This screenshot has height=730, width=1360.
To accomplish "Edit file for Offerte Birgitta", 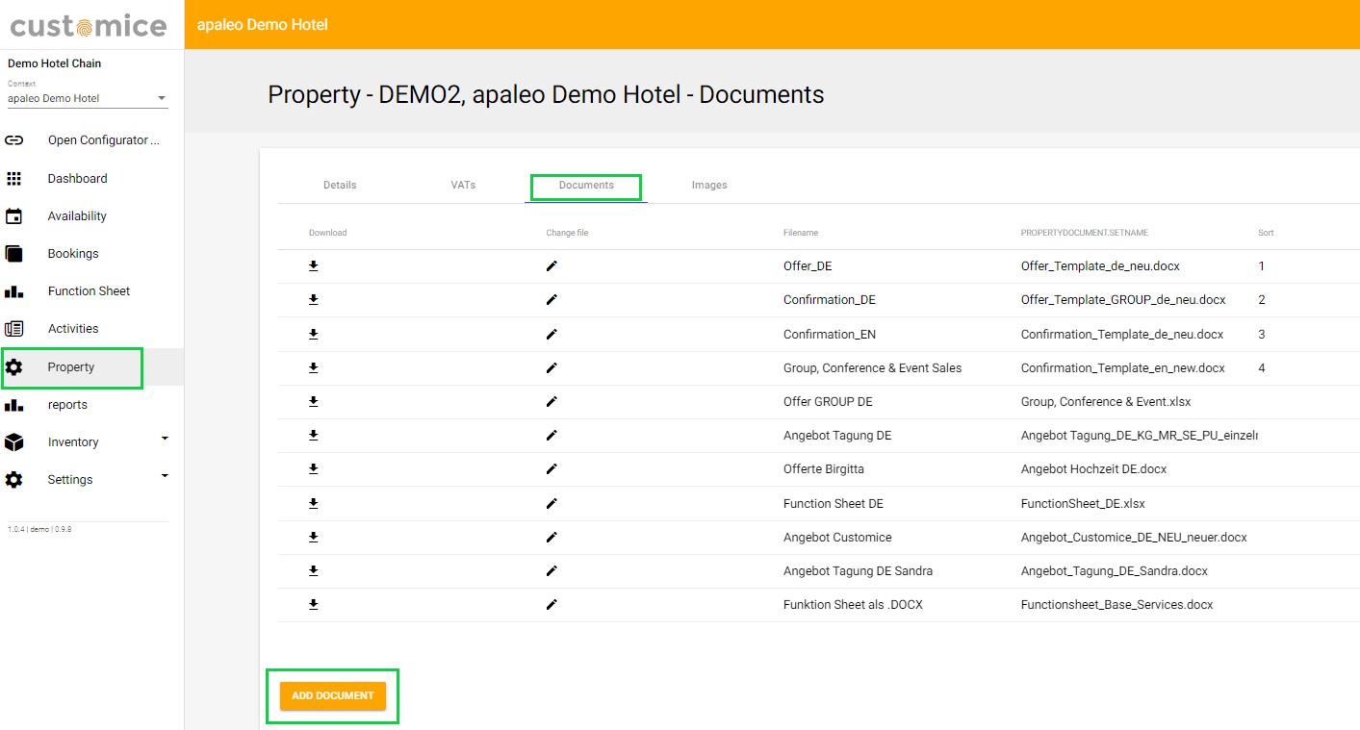I will click(552, 468).
